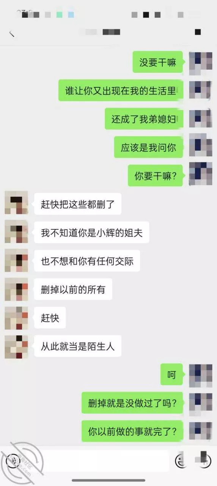
Task: Tap the message input field
Action: [97, 461]
